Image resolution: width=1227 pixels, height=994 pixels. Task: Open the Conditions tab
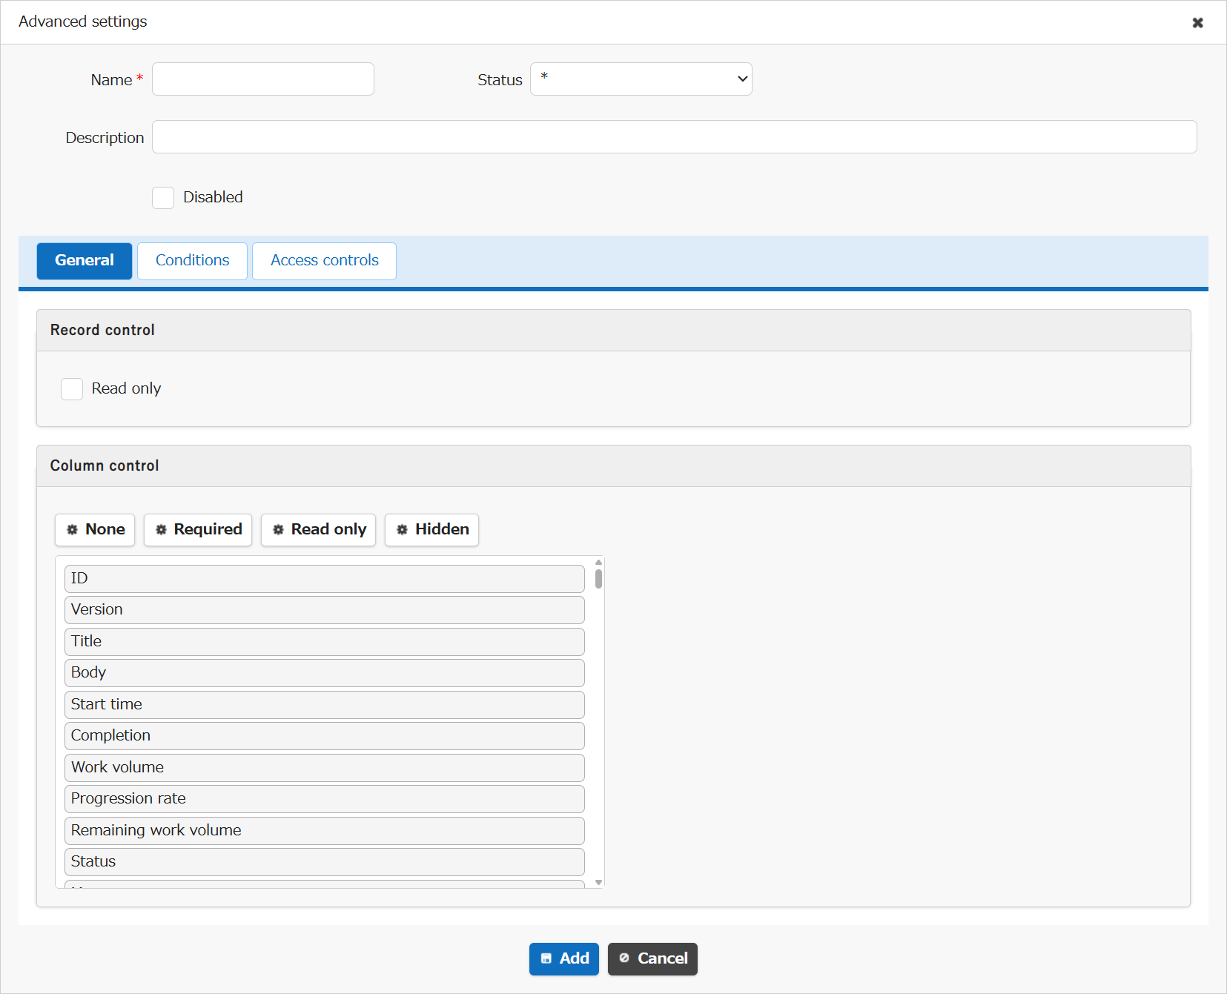(192, 261)
